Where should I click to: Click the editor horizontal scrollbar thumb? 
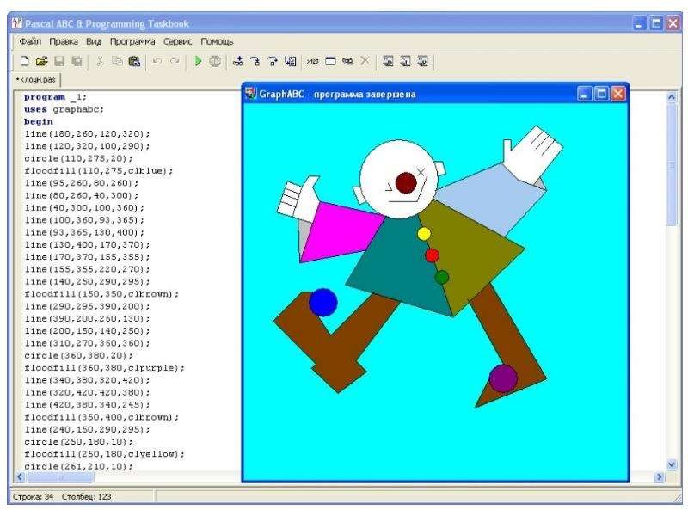(60, 477)
